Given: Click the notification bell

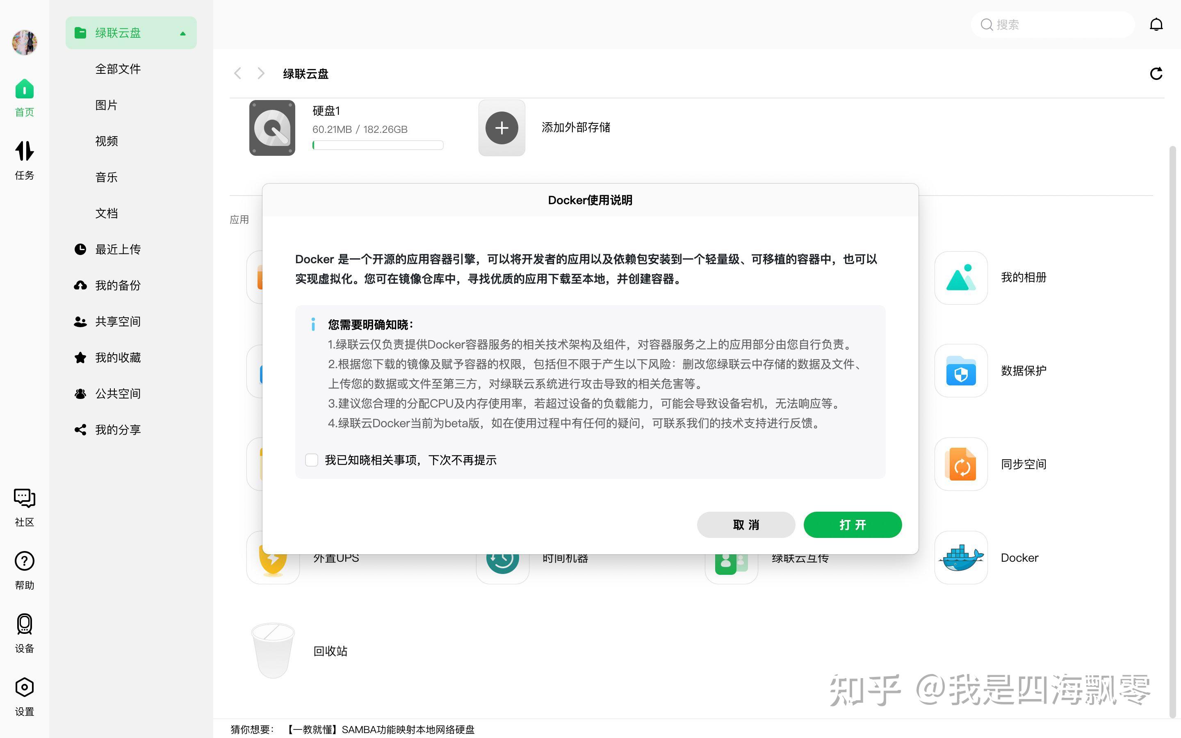Looking at the screenshot, I should [1156, 24].
